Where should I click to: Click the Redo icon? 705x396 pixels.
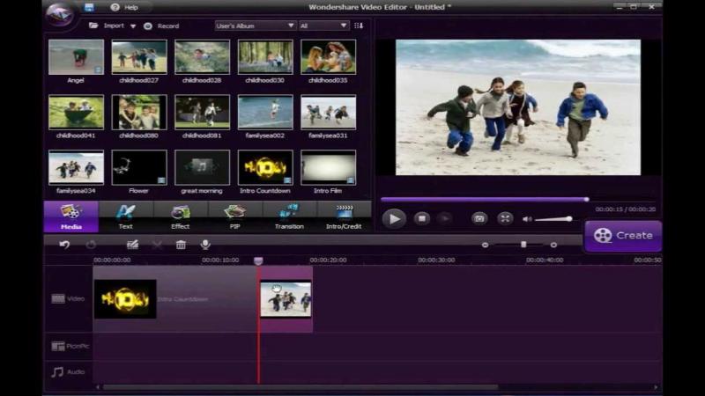point(91,245)
